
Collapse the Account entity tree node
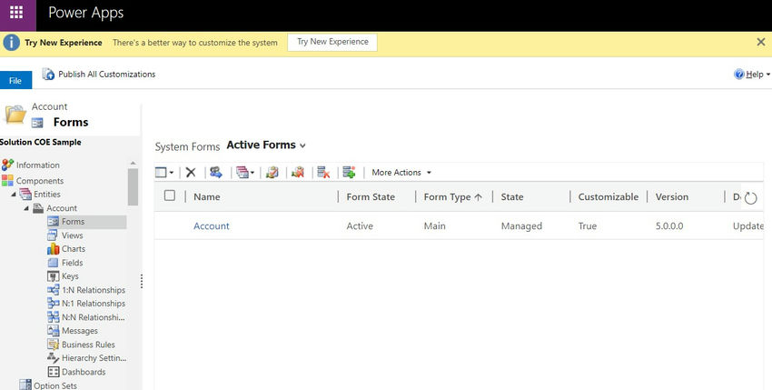click(x=26, y=208)
